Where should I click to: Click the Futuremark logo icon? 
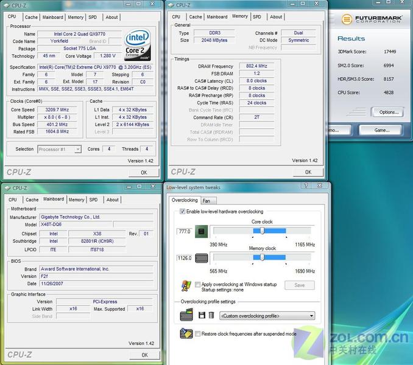pos(347,19)
